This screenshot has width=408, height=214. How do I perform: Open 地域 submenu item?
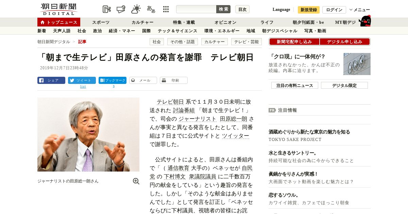[251, 31]
